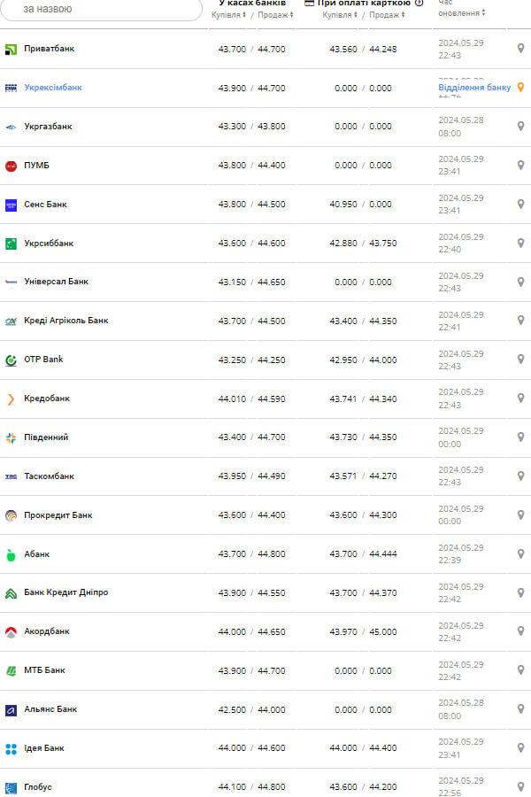The image size is (531, 797).
Task: Sort by card payment Купівля column
Action: [x=340, y=15]
